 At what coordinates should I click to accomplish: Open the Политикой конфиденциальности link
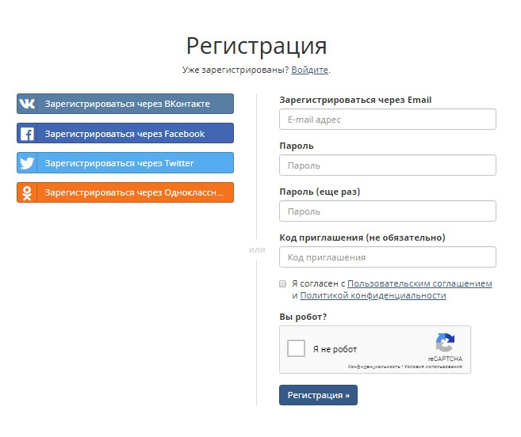[374, 295]
